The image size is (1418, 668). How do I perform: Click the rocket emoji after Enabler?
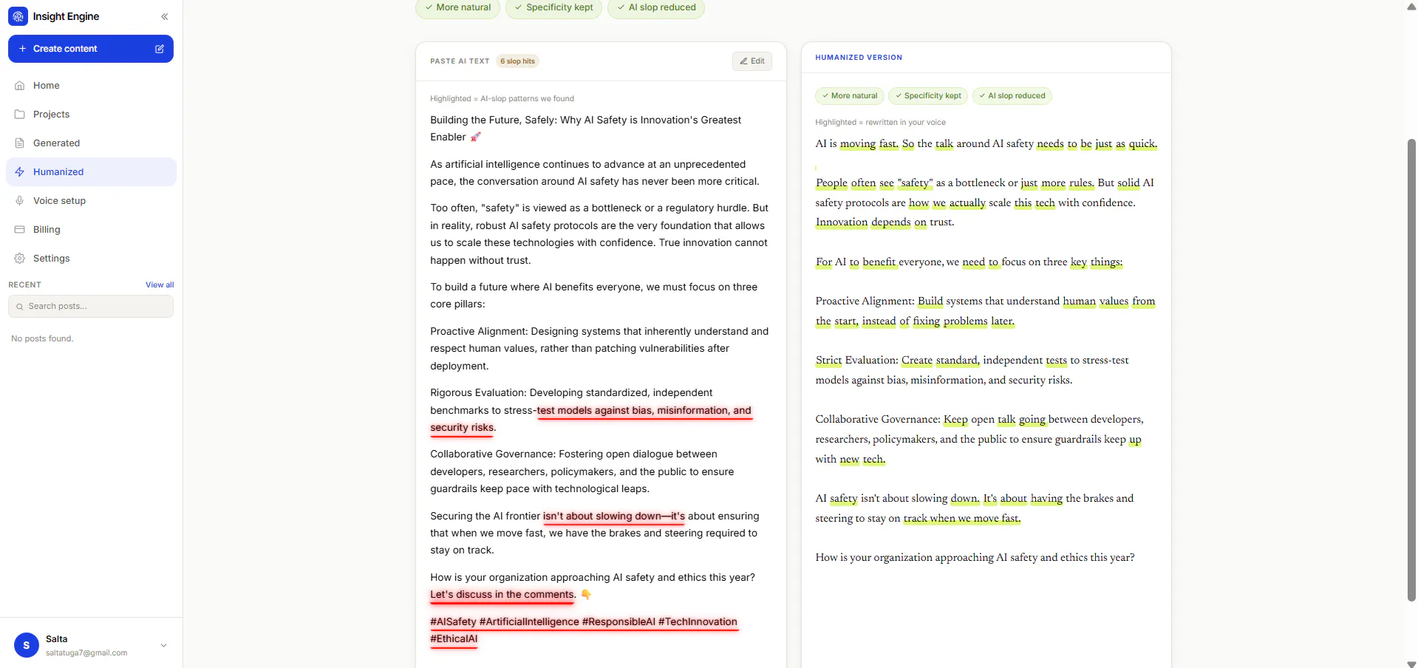(475, 137)
